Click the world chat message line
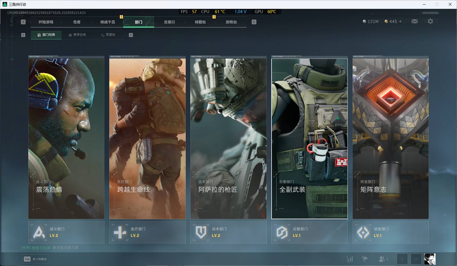Viewport: 457px width, 266px height. click(50, 248)
